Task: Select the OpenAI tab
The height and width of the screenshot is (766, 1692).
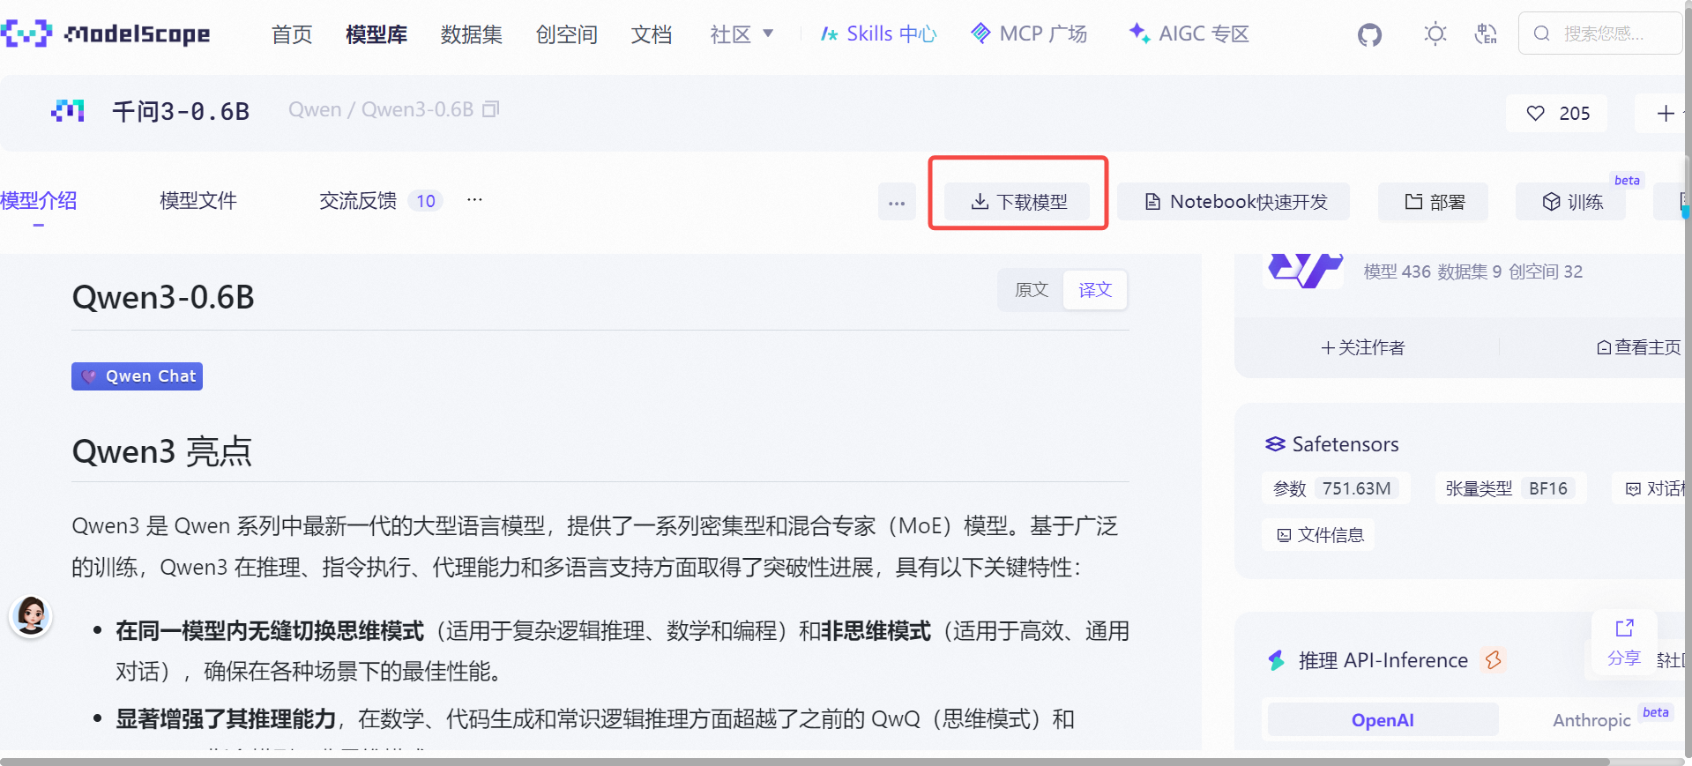Action: [x=1383, y=720]
